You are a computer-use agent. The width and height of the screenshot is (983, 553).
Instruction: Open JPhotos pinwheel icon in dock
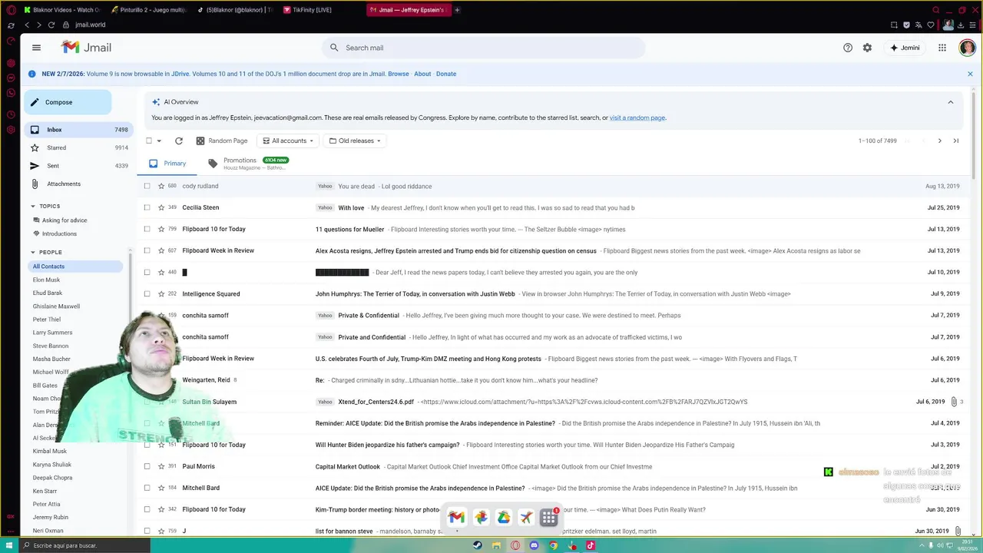tap(481, 518)
